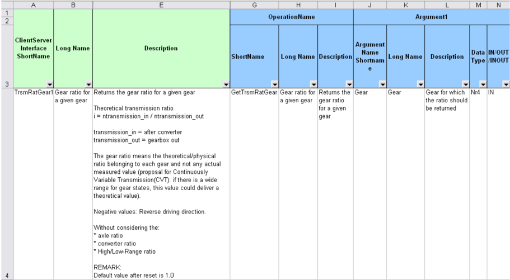Viewport: 510px width, 280px height.
Task: Select the Gear cell in column K
Action: [x=406, y=184]
